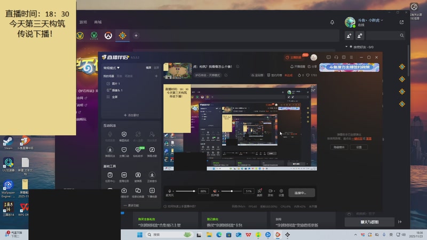Open the Steam desktop shortcut
The image size is (427, 240).
pyautogui.click(x=8, y=143)
